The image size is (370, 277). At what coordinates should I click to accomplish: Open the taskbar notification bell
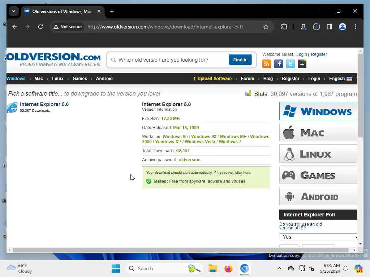coord(345,268)
